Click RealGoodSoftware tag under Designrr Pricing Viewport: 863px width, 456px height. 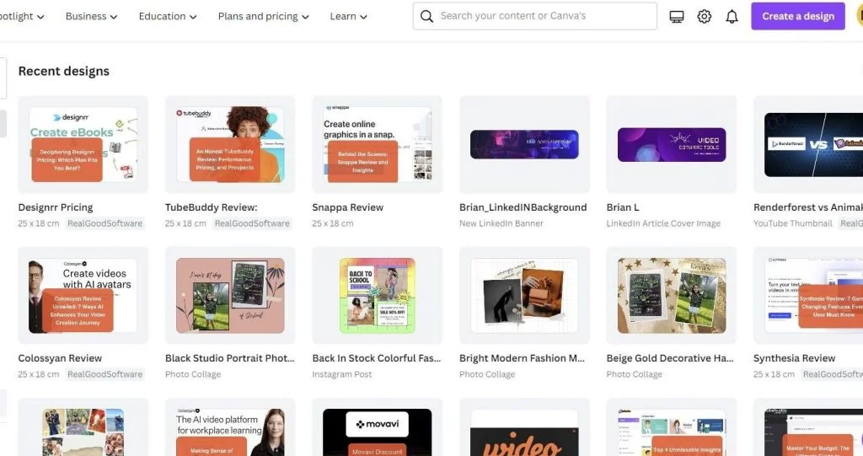click(x=105, y=223)
